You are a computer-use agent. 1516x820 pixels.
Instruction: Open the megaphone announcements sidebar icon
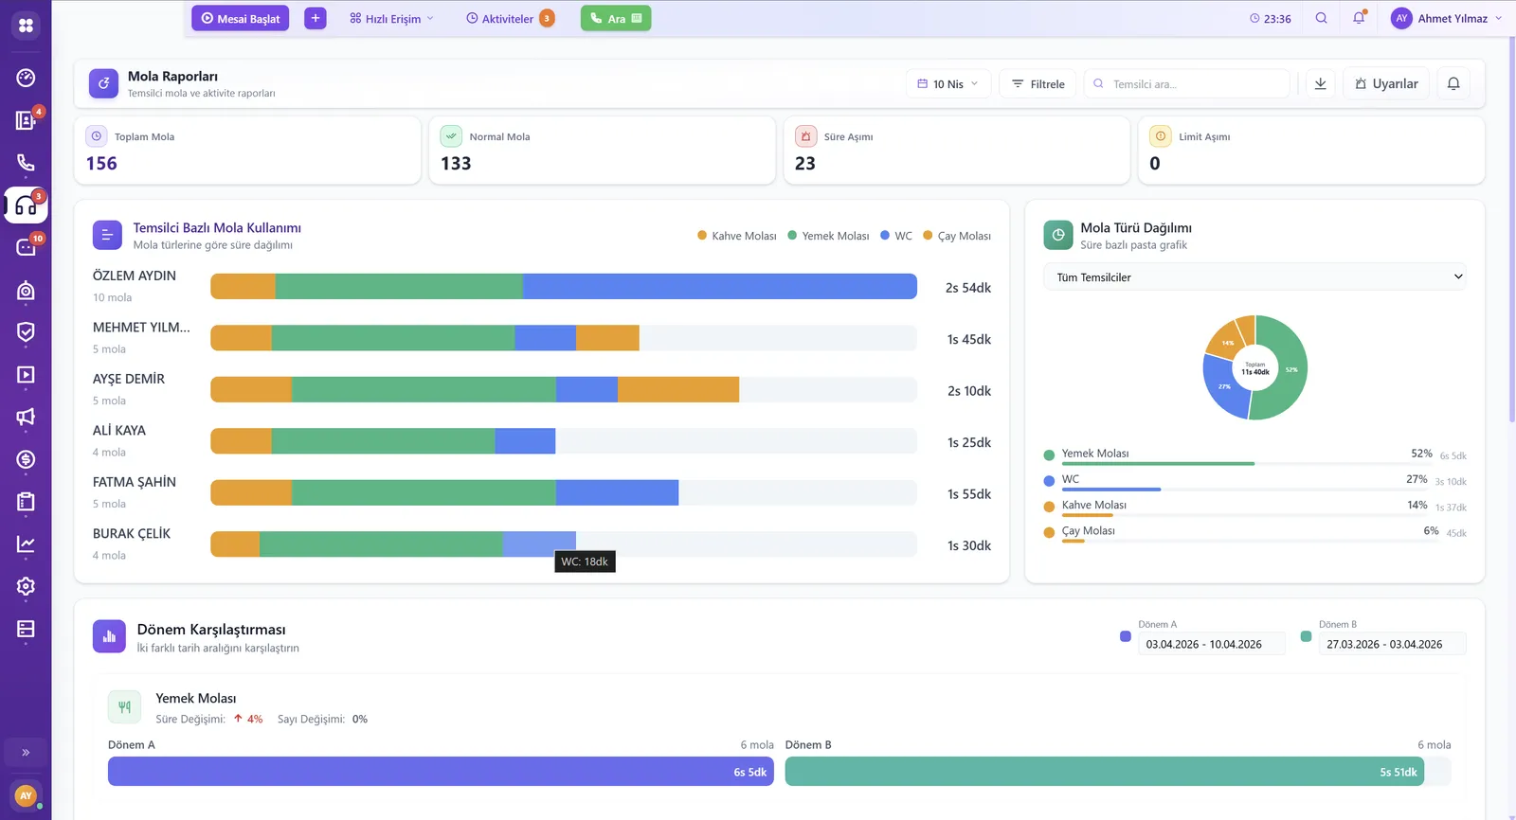click(26, 417)
